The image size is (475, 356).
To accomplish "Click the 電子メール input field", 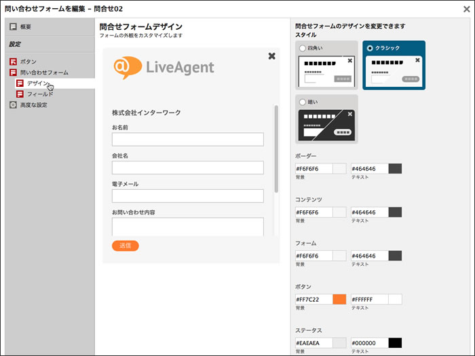I will 188,196.
